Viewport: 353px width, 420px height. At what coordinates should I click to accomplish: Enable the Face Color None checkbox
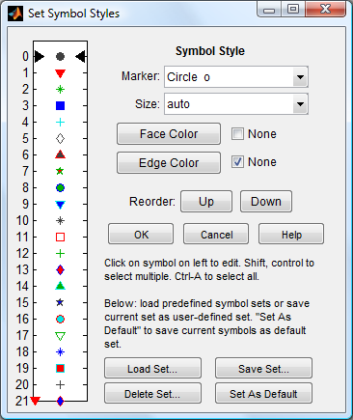pyautogui.click(x=237, y=134)
